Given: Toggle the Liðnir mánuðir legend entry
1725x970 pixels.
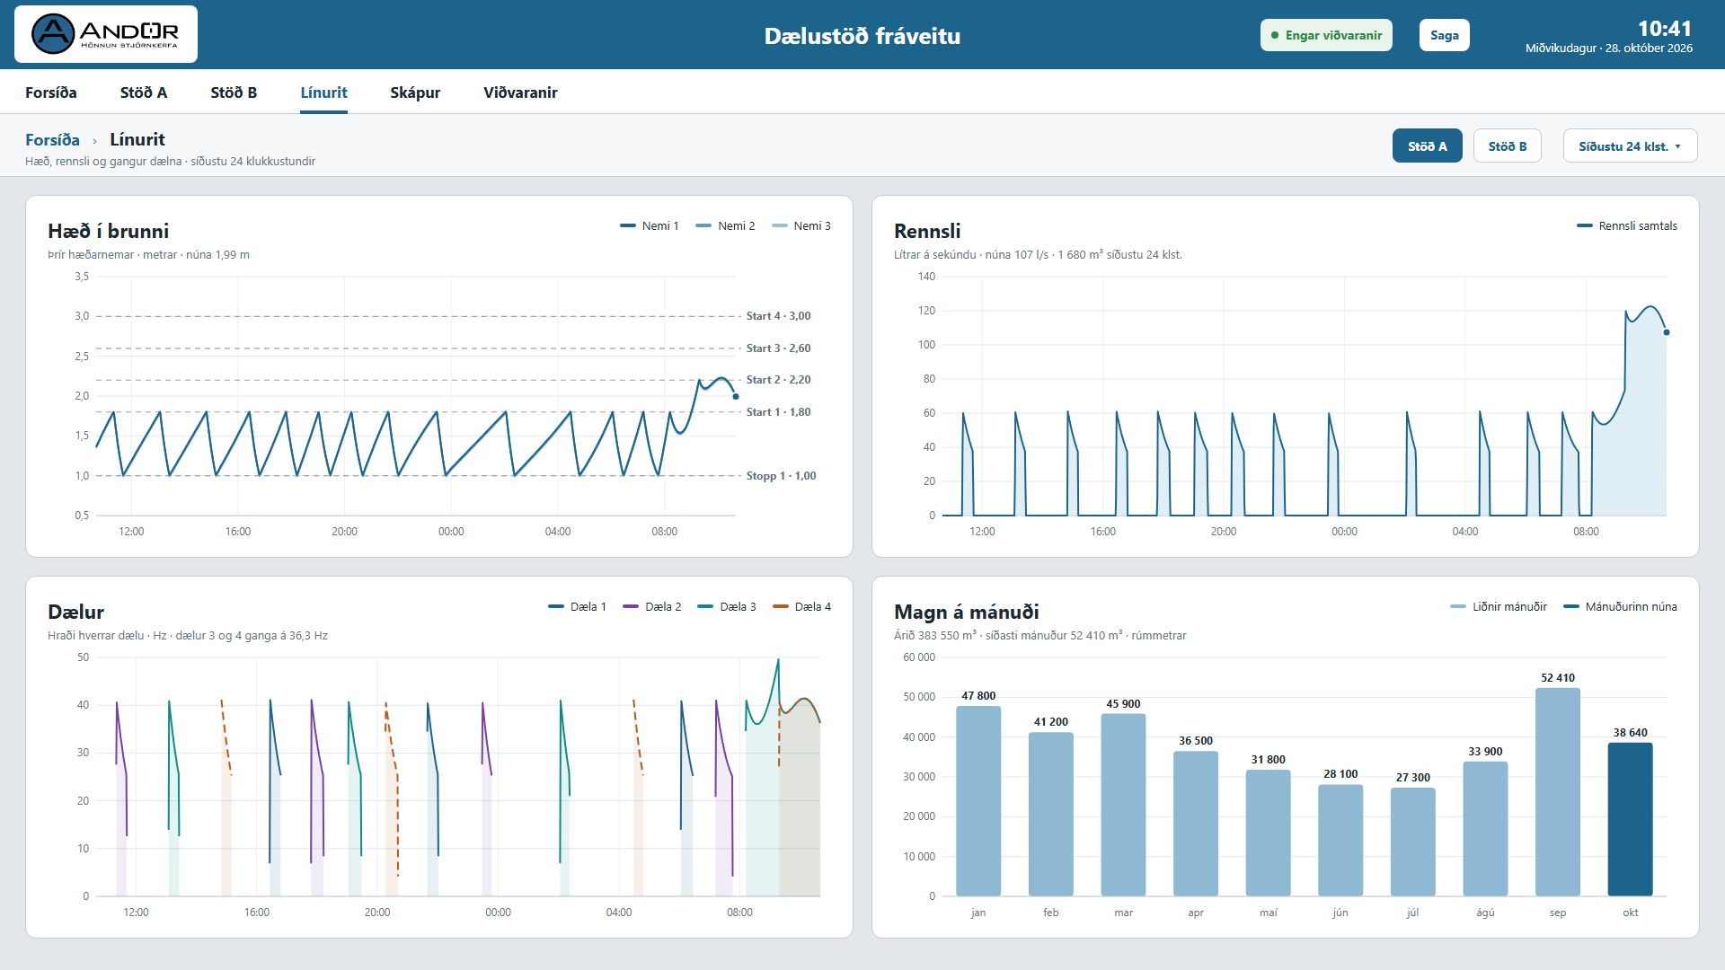Looking at the screenshot, I should coord(1499,606).
